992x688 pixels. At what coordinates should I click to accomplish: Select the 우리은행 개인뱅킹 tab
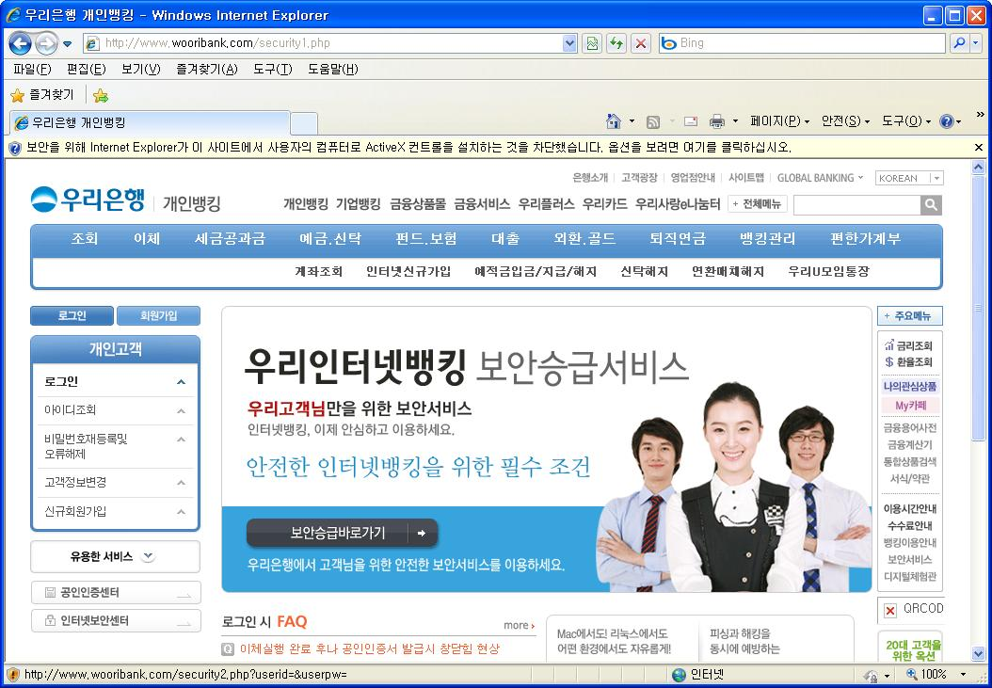pos(150,122)
